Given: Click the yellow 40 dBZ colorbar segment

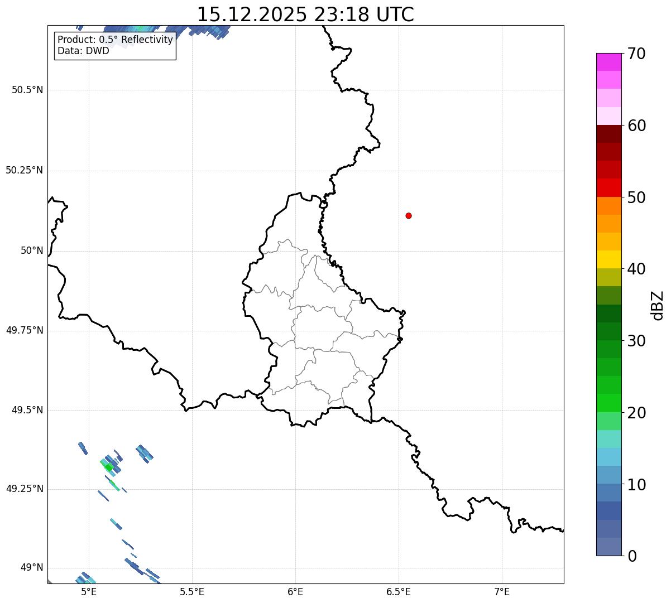Looking at the screenshot, I should [x=608, y=259].
